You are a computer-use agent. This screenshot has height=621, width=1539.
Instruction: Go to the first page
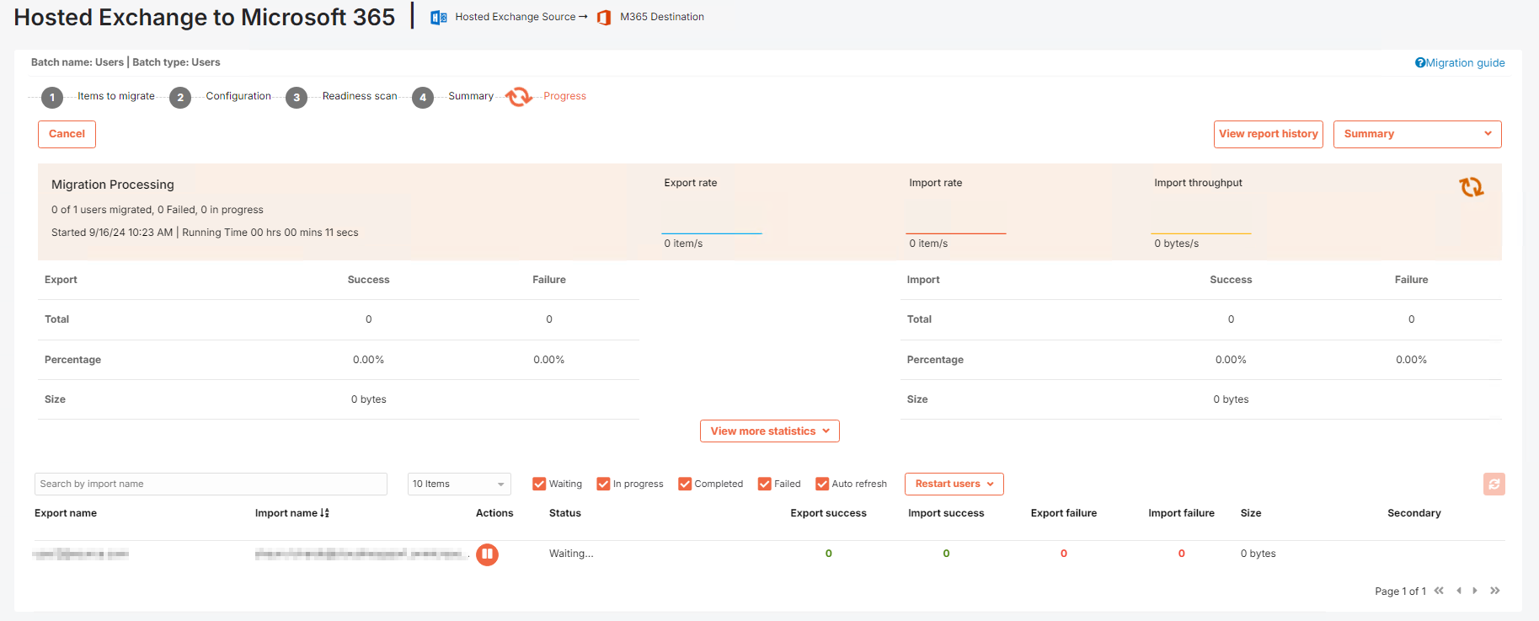point(1439,591)
